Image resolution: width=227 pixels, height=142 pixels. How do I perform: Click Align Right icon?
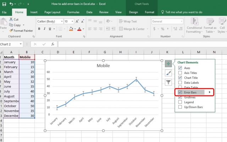click(100, 29)
